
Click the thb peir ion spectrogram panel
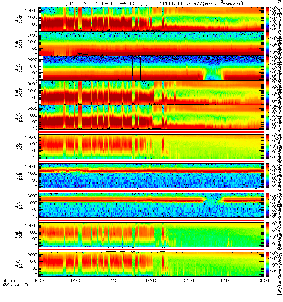(x=151, y=176)
